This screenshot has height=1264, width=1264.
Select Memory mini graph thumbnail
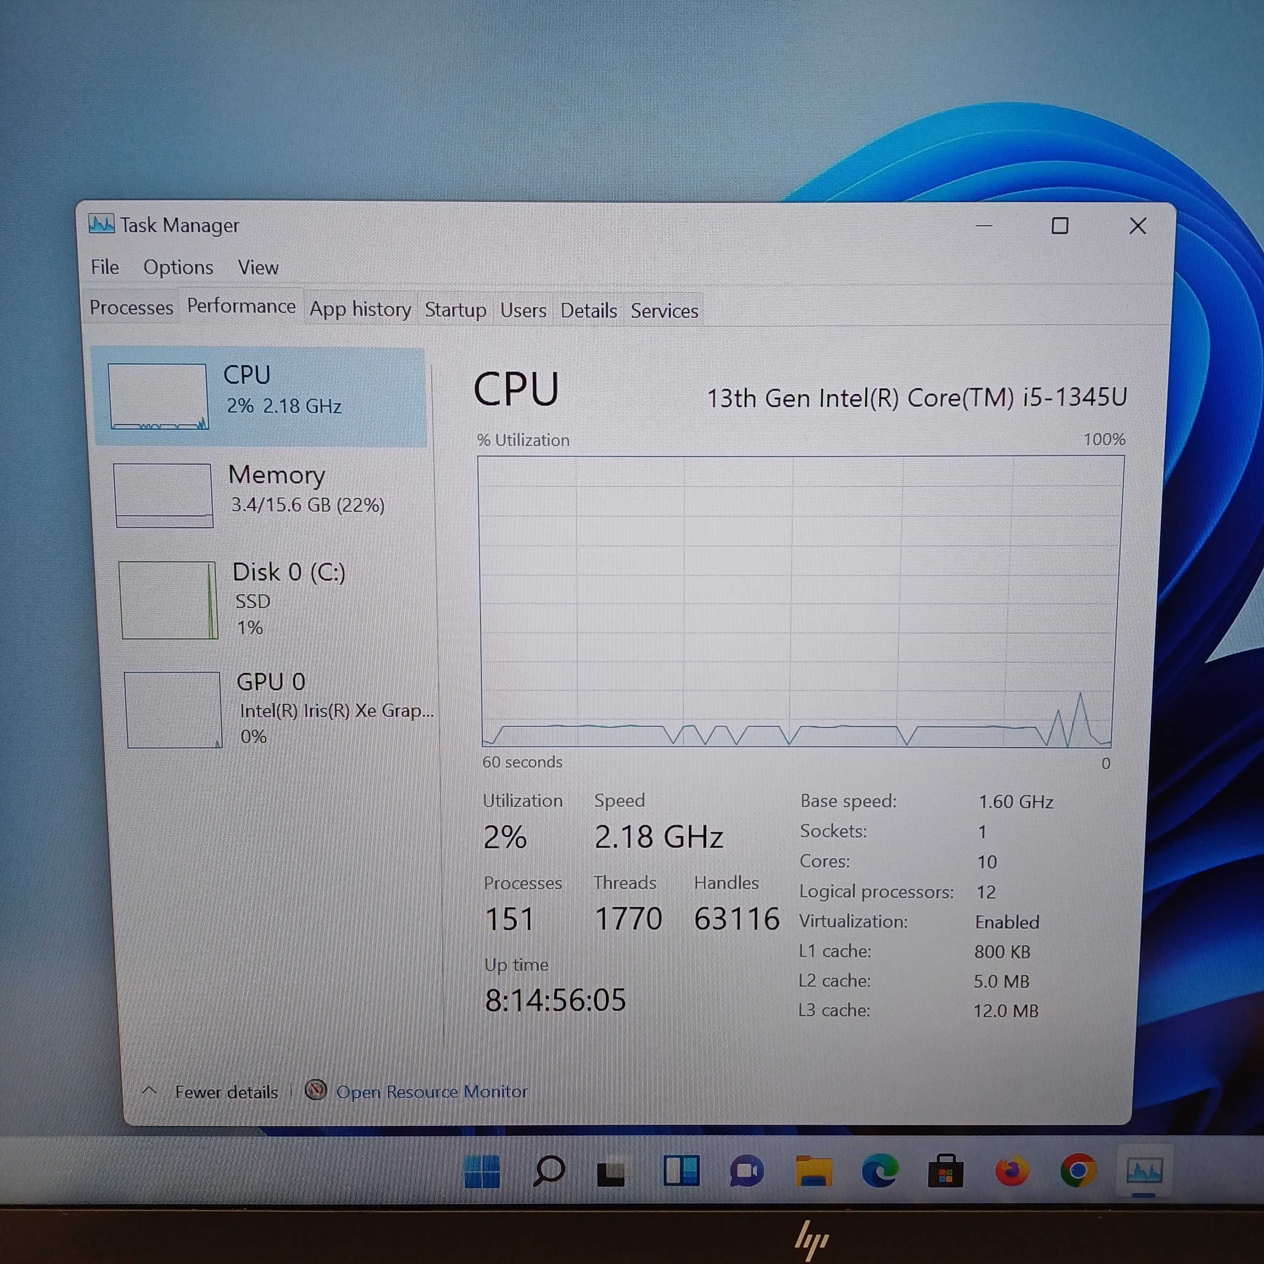pos(163,495)
